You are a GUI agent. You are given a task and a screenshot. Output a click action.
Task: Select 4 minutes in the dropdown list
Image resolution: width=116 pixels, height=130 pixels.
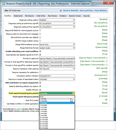57,105
